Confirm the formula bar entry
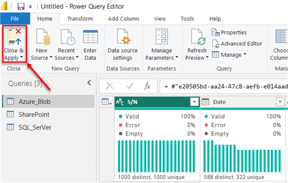288x183 pixels. pos(130,86)
